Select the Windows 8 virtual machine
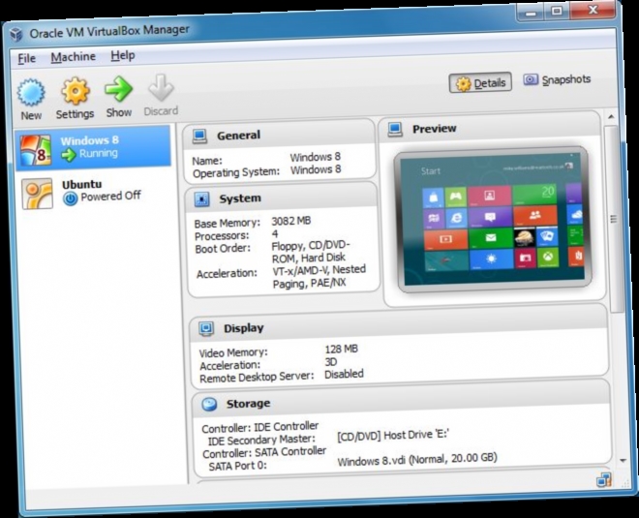This screenshot has height=518, width=639. click(93, 148)
